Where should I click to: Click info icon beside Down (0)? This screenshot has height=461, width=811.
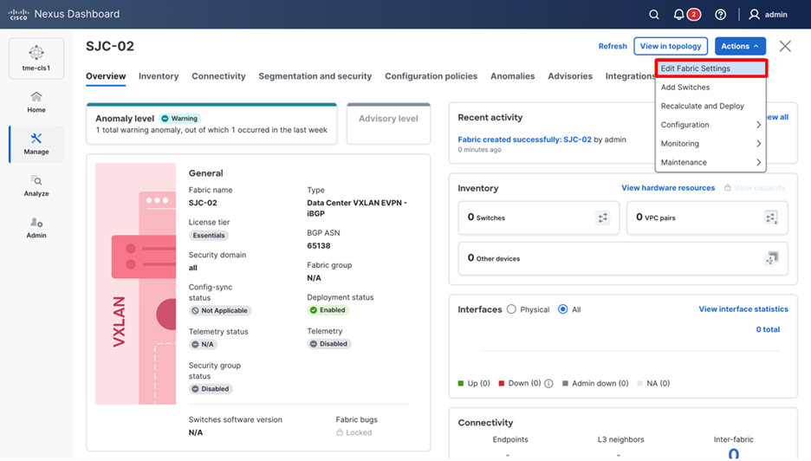pyautogui.click(x=548, y=384)
